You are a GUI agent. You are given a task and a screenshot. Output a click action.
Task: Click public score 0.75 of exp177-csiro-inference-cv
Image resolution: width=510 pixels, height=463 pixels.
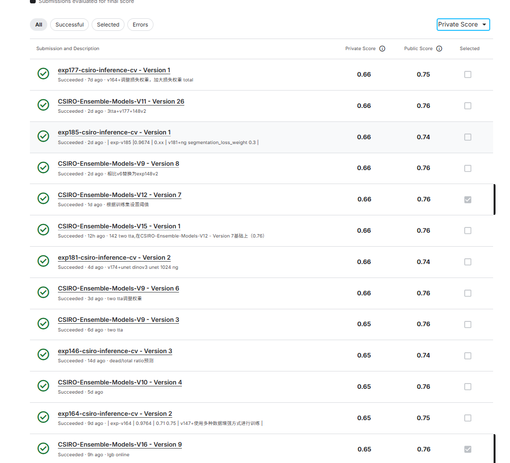click(423, 74)
